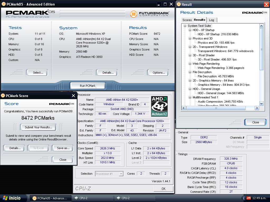Image resolution: width=270 pixels, height=202 pixels.
Task: Select 'Physics and 3D: 193.486 fps' row
Action: point(216,43)
